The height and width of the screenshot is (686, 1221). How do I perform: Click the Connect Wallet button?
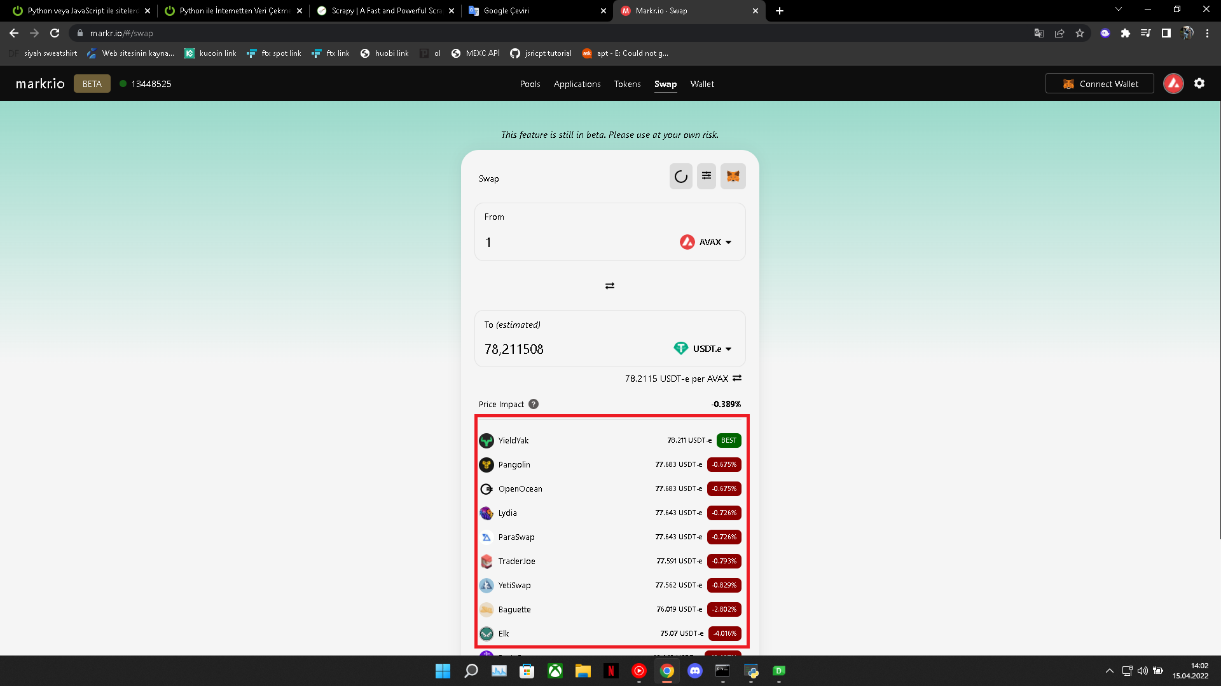pyautogui.click(x=1099, y=84)
